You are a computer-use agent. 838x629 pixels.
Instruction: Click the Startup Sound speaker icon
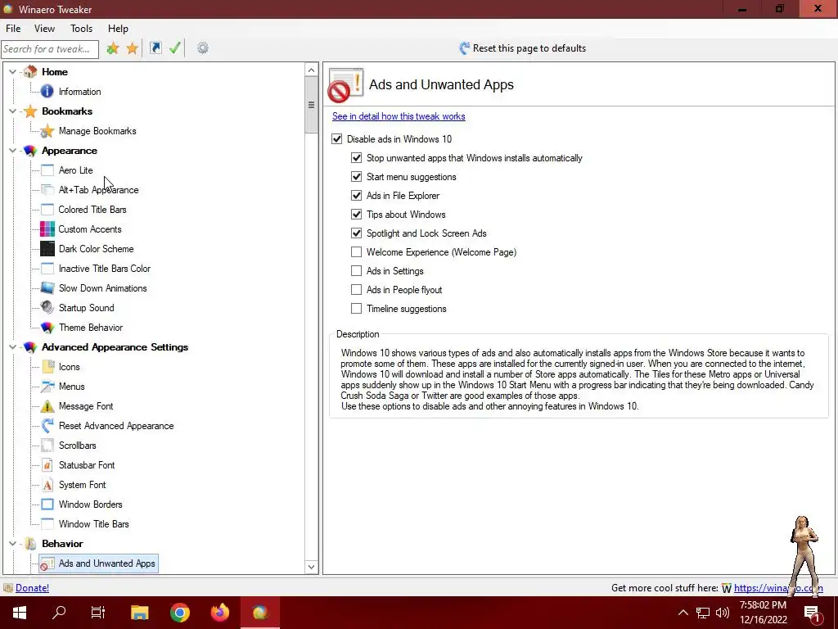point(47,308)
